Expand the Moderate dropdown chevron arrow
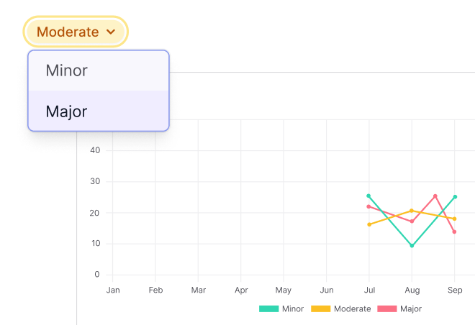The image size is (475, 325). pos(111,32)
